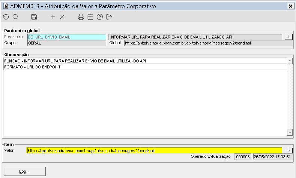Image resolution: width=296 pixels, height=178 pixels.
Task: Exit via the logout arrow icon
Action: coord(109,17)
